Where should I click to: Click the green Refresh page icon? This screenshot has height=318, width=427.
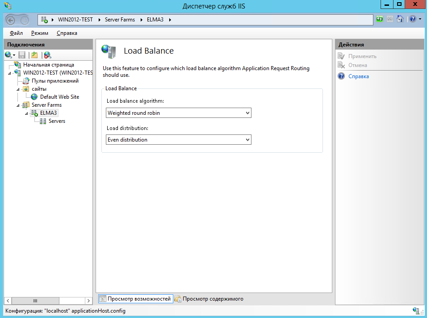380,19
